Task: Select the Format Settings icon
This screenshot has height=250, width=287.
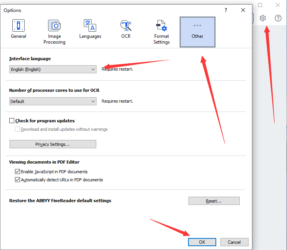Action: tap(162, 26)
